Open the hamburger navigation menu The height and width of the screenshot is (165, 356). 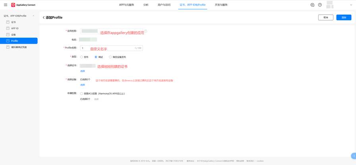[x=6, y=5]
